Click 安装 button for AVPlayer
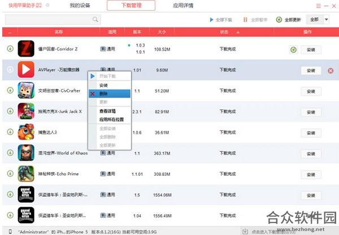Image resolution: width=339 pixels, height=235 pixels. click(311, 70)
